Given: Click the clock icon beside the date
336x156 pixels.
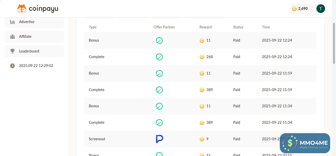Looking at the screenshot, I should (x=12, y=66).
